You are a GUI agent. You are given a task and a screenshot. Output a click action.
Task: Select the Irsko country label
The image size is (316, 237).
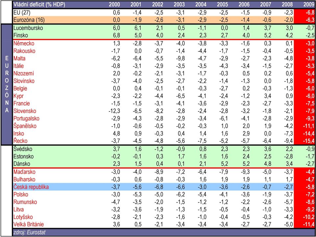point(18,133)
